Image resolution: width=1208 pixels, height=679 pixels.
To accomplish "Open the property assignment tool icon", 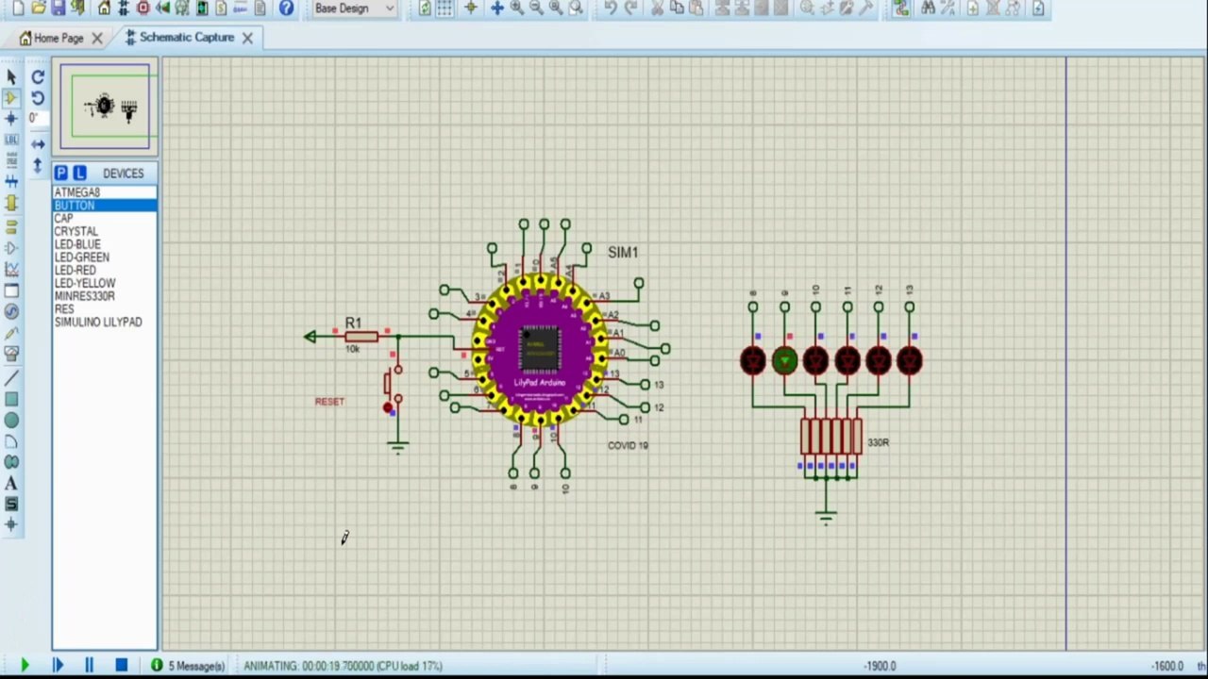I will 948,8.
